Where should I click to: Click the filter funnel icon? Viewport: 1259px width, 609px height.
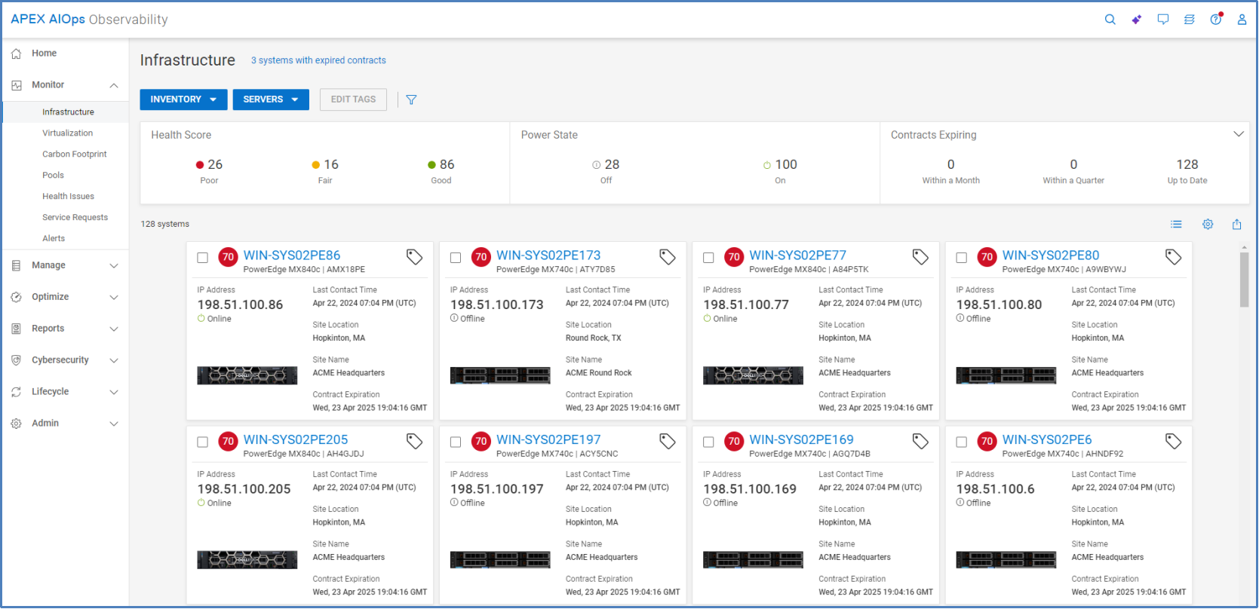tap(411, 99)
